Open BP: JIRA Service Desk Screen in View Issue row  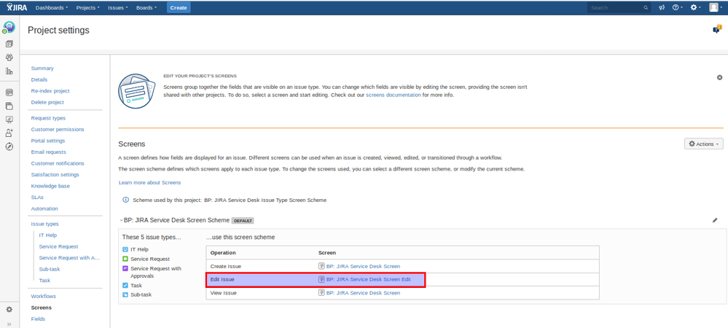click(x=363, y=293)
